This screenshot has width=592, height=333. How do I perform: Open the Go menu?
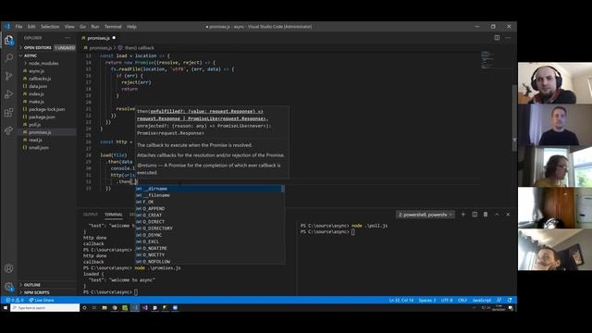tap(82, 27)
